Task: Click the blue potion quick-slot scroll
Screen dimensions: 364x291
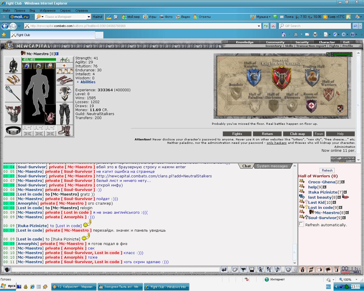Action: tap(27, 66)
